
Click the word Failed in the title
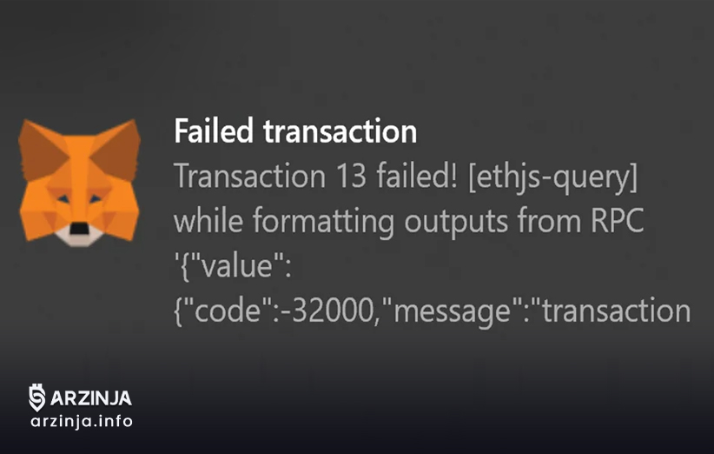click(x=213, y=131)
